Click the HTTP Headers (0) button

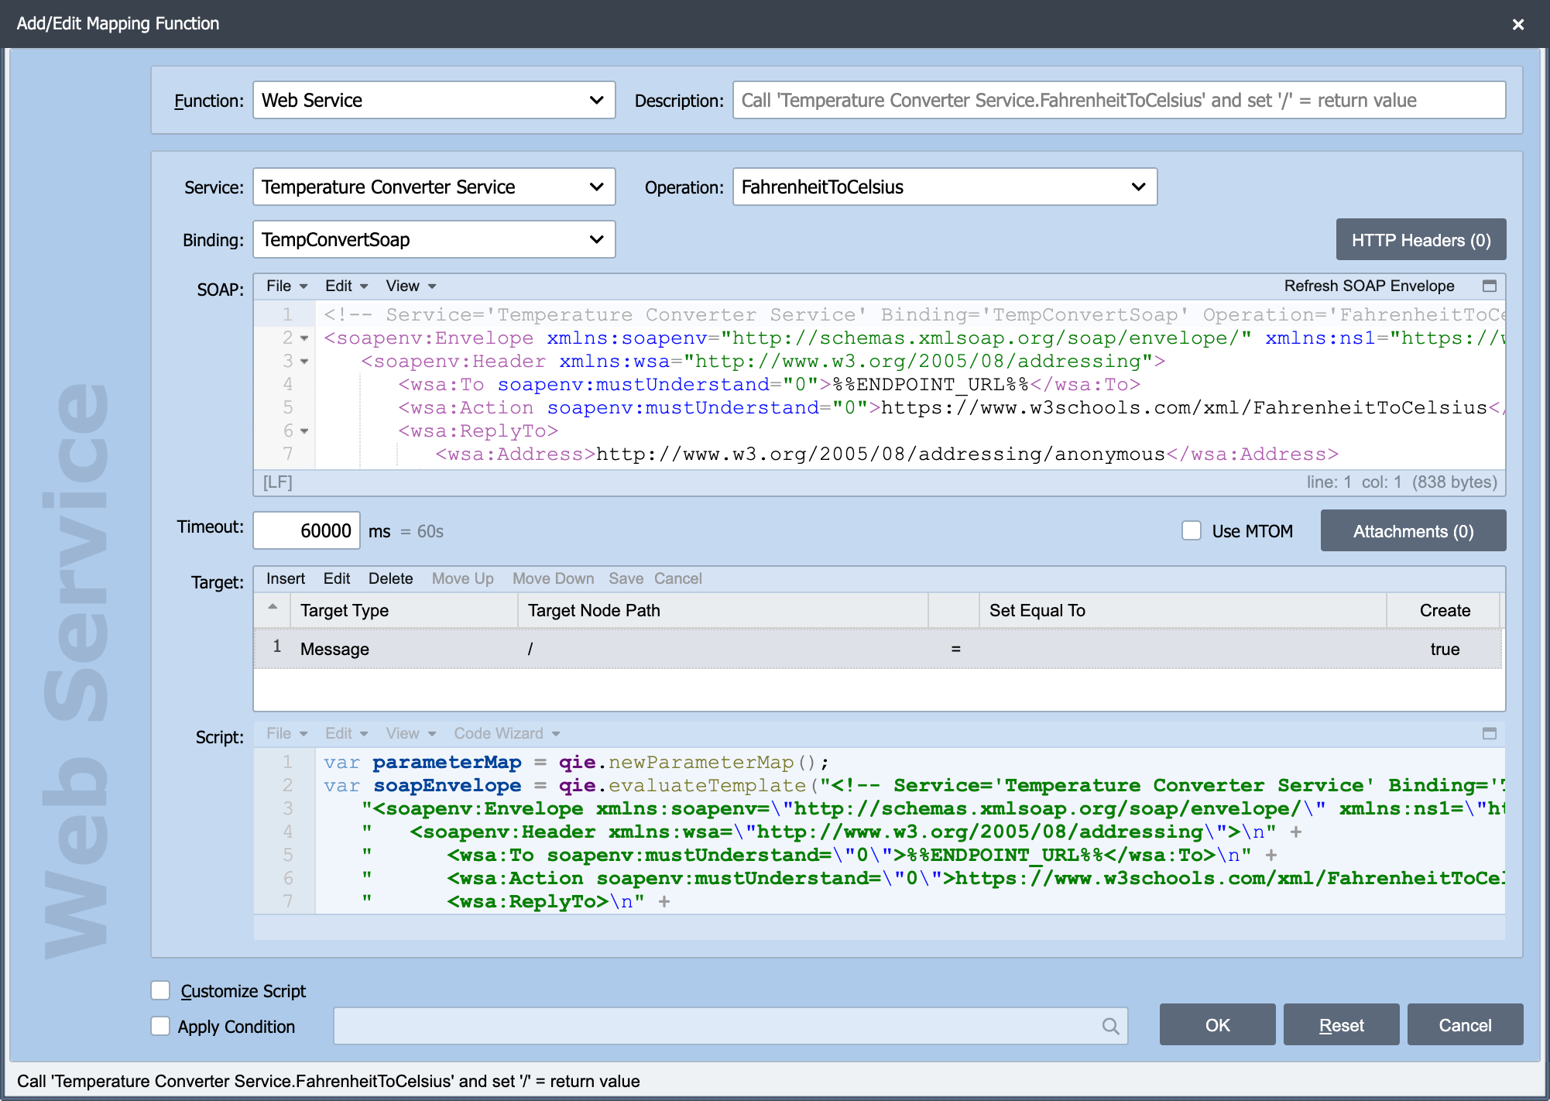1421,240
